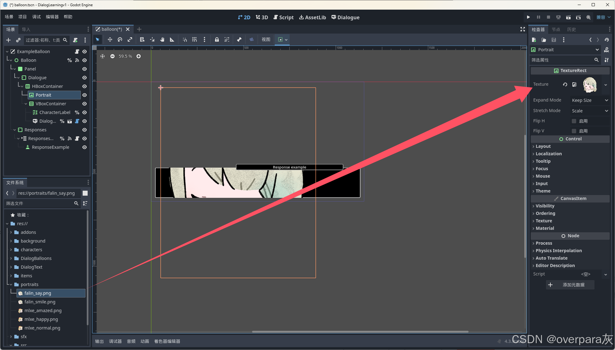
Task: Click Instantiate Child Scene link icon
Action: click(x=18, y=40)
